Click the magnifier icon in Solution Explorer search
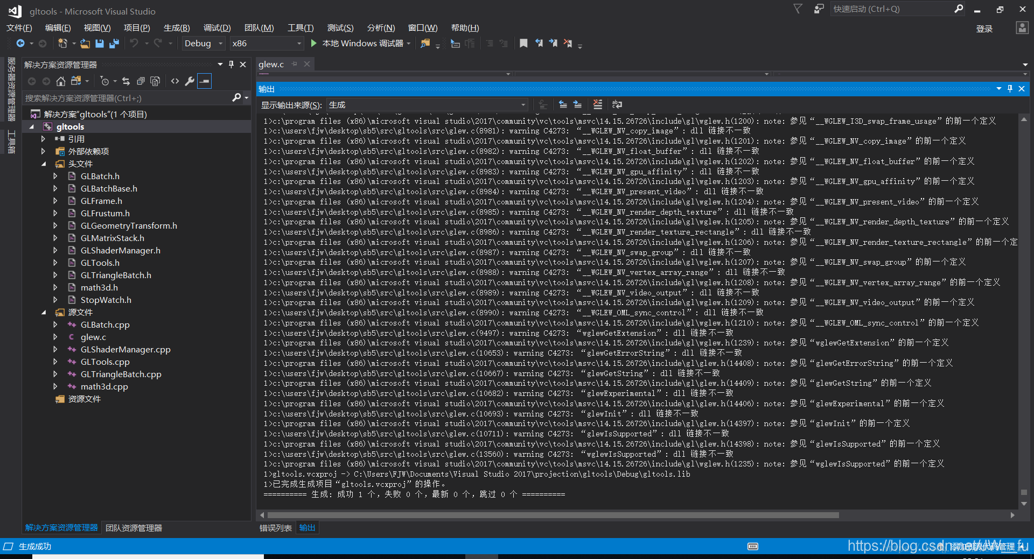Image resolution: width=1034 pixels, height=559 pixels. [x=236, y=97]
